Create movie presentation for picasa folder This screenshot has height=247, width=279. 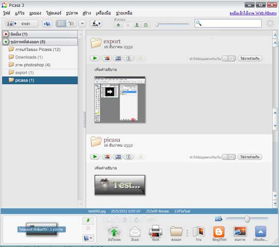click(x=118, y=157)
